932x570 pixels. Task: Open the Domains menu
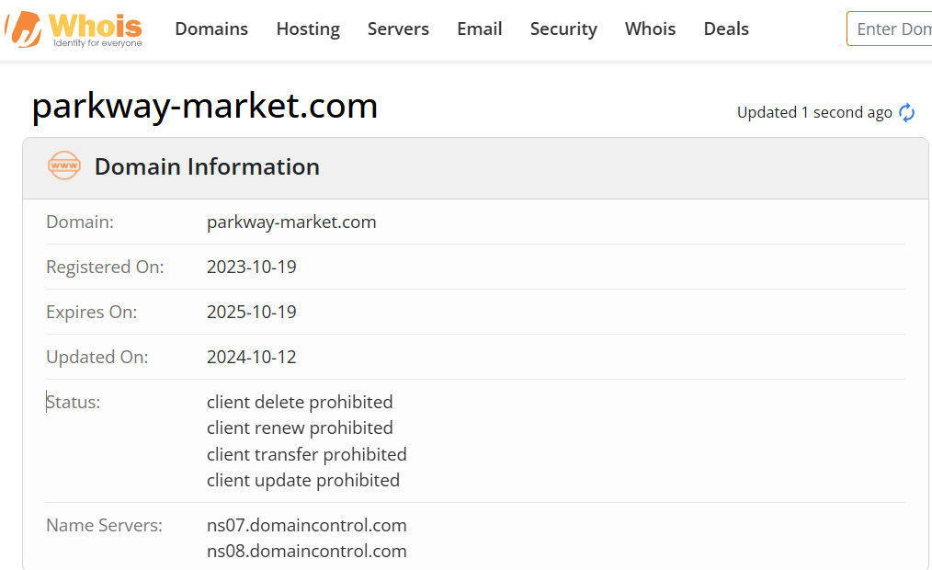(x=211, y=28)
